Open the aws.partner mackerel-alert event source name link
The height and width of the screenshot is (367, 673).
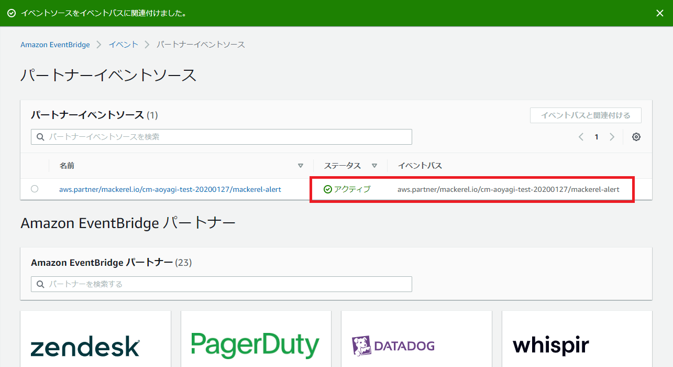coord(171,189)
